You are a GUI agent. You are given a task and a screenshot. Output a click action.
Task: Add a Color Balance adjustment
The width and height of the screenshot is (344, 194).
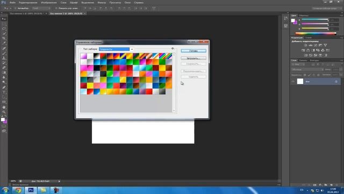click(x=308, y=50)
